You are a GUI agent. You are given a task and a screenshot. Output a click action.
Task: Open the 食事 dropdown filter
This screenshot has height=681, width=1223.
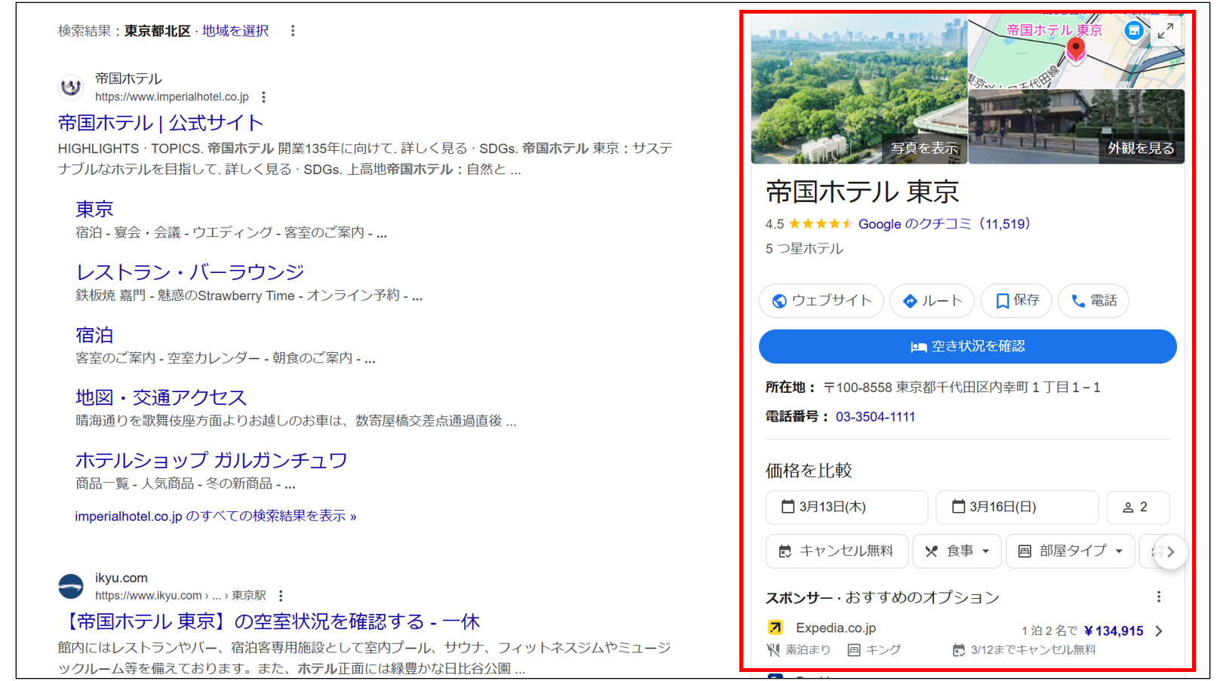tap(957, 551)
